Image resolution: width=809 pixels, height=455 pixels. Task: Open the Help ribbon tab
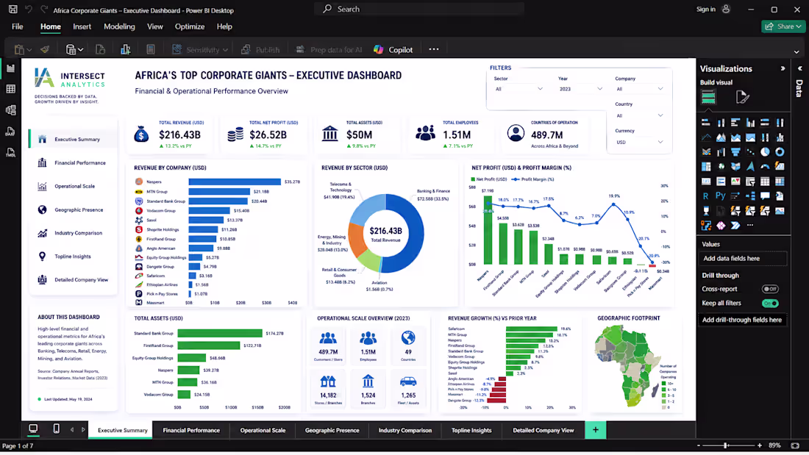[224, 26]
